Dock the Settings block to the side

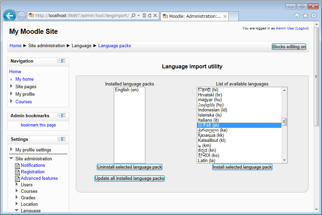pyautogui.click(x=64, y=139)
